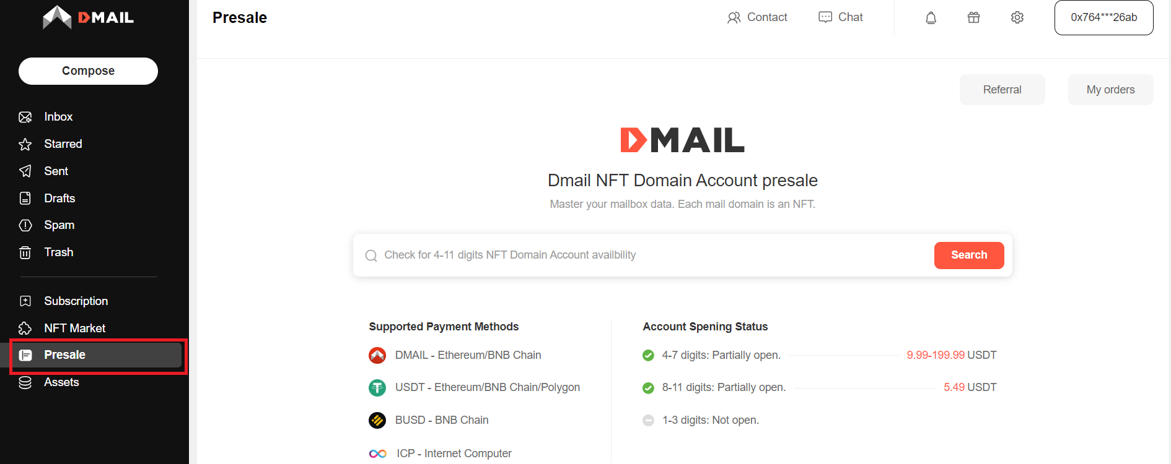Open Sent mail via the paper plane icon

pyautogui.click(x=25, y=171)
